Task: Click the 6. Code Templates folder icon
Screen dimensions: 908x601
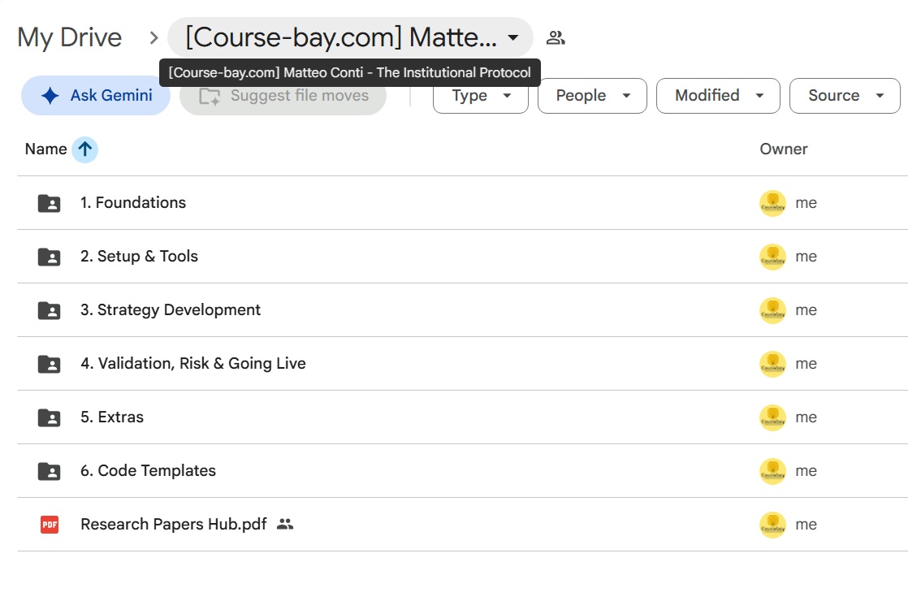Action: 50,471
